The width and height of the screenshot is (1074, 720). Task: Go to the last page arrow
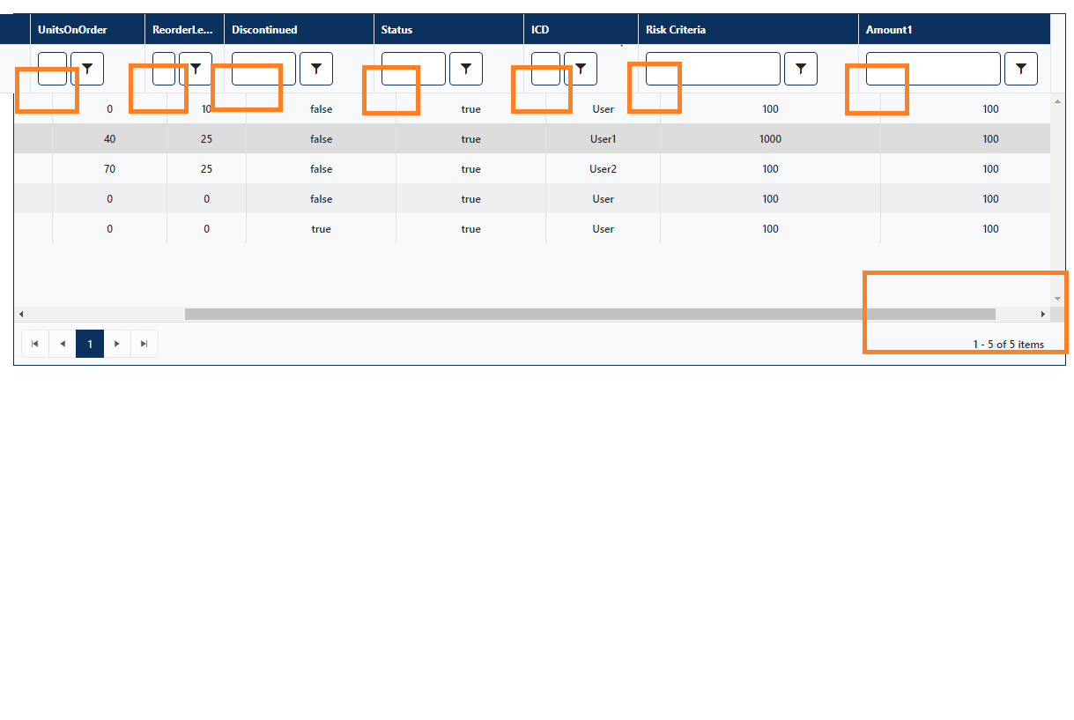click(x=144, y=344)
